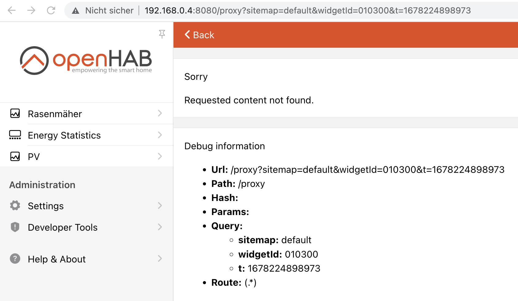This screenshot has height=301, width=518.
Task: Open Help & About
Action: (x=56, y=259)
